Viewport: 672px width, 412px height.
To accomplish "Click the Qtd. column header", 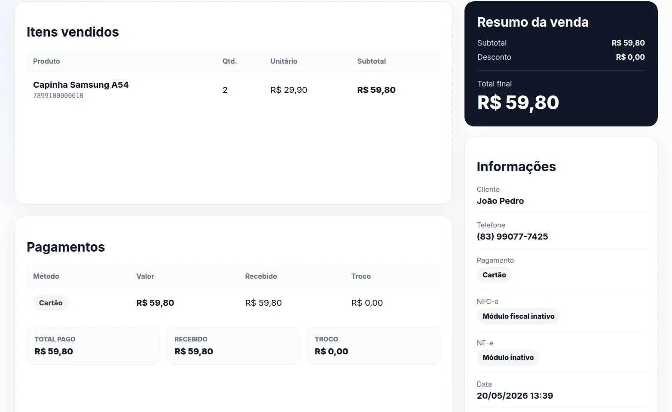I will [230, 61].
